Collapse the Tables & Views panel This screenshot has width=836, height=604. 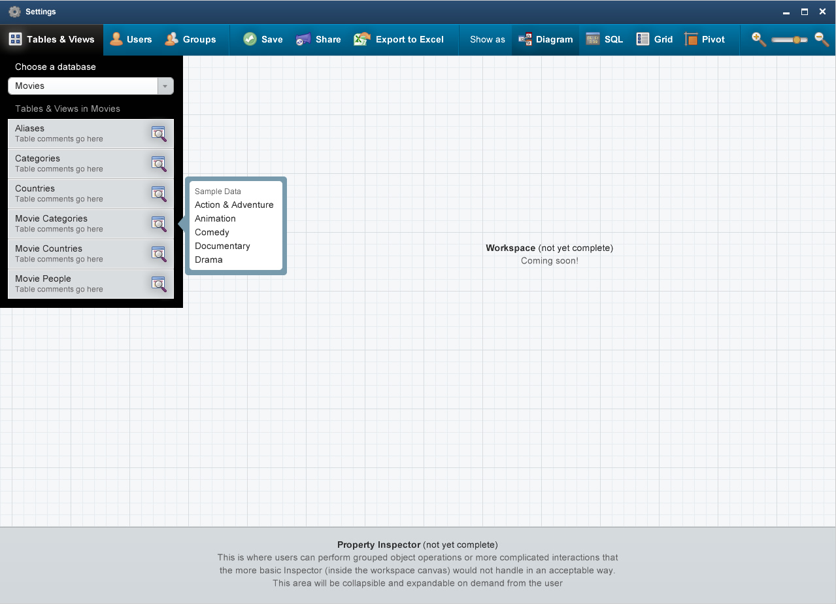pyautogui.click(x=52, y=39)
